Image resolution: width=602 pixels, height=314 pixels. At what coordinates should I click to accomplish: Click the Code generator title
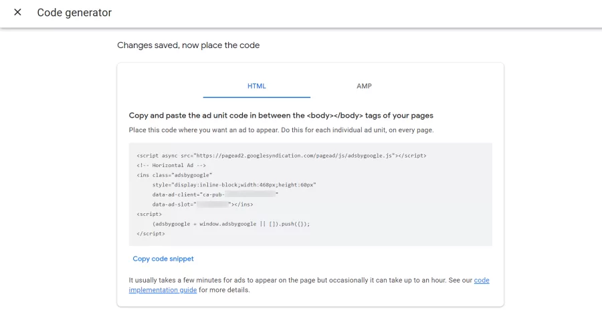tap(74, 13)
